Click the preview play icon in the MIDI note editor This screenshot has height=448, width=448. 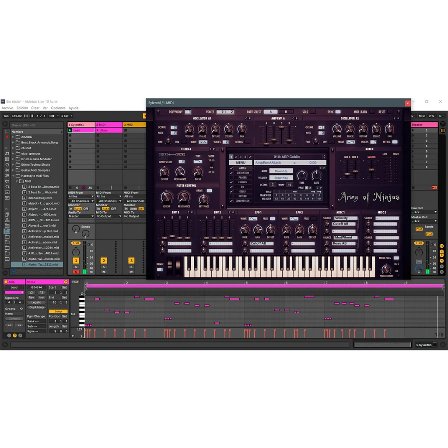pos(82,294)
